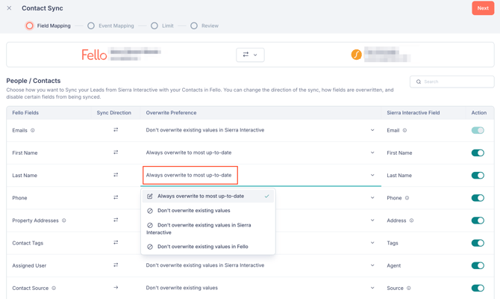Click the info icon next to Contact Source
500x299 pixels.
[x=54, y=288]
